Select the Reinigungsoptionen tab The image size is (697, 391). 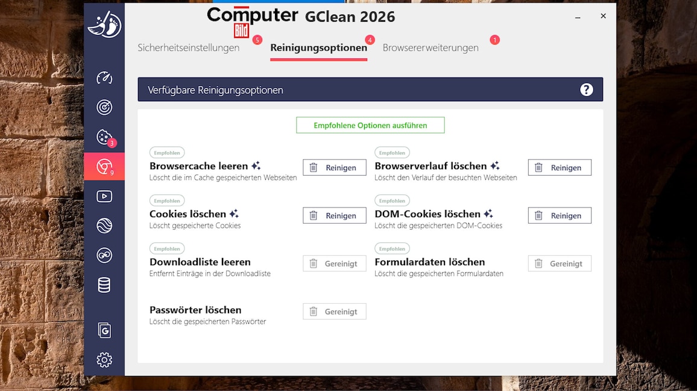319,48
